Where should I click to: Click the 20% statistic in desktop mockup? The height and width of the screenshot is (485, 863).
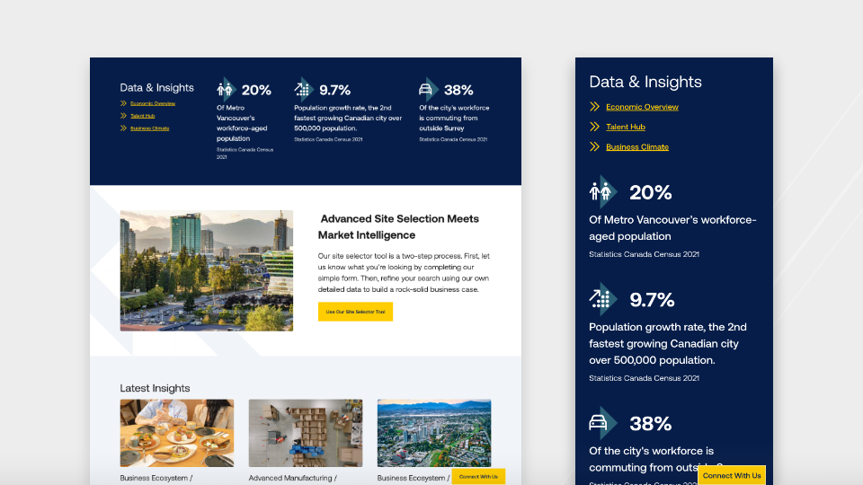256,90
